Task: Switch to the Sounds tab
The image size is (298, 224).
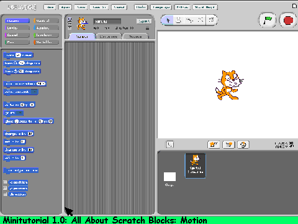Action: click(135, 37)
